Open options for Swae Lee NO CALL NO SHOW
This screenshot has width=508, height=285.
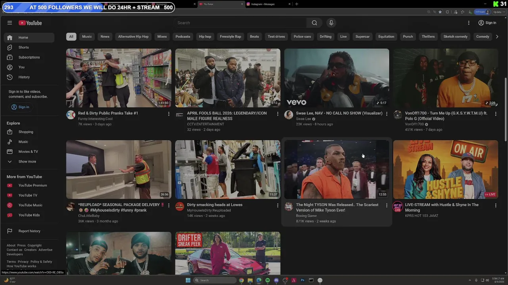387,114
